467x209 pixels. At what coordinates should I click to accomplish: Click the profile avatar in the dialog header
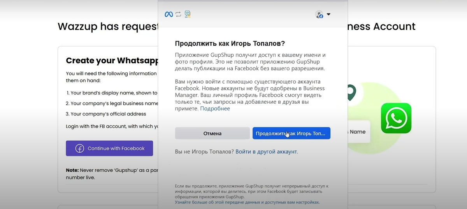pos(319,14)
